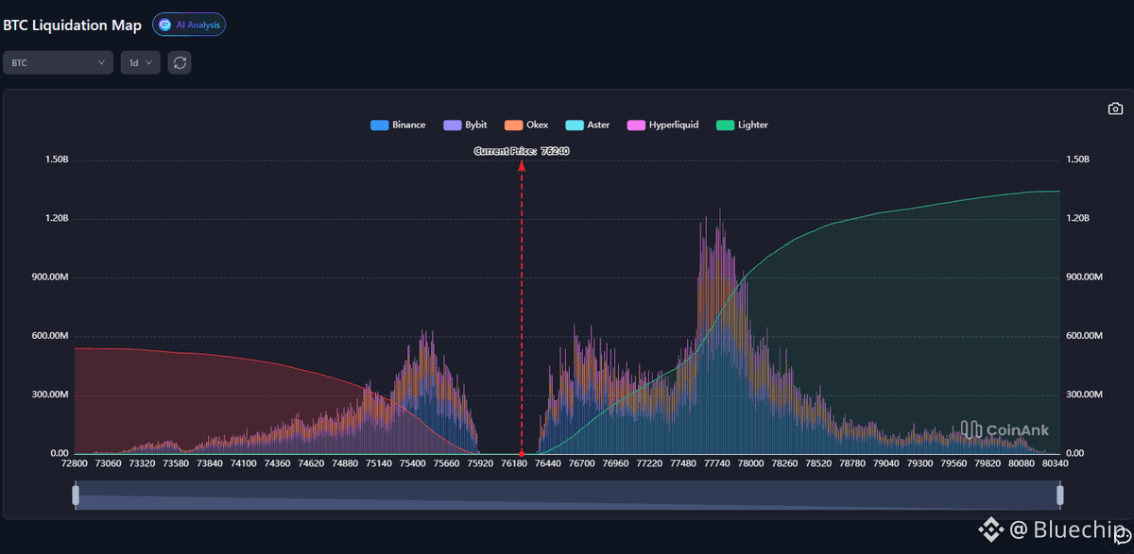Click the 77740 x-axis label
1134x554 pixels.
coord(717,463)
